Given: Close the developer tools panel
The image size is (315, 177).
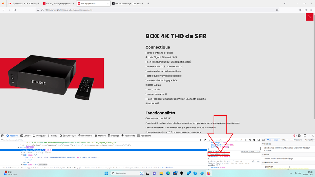Looking at the screenshot, I should 313,136.
